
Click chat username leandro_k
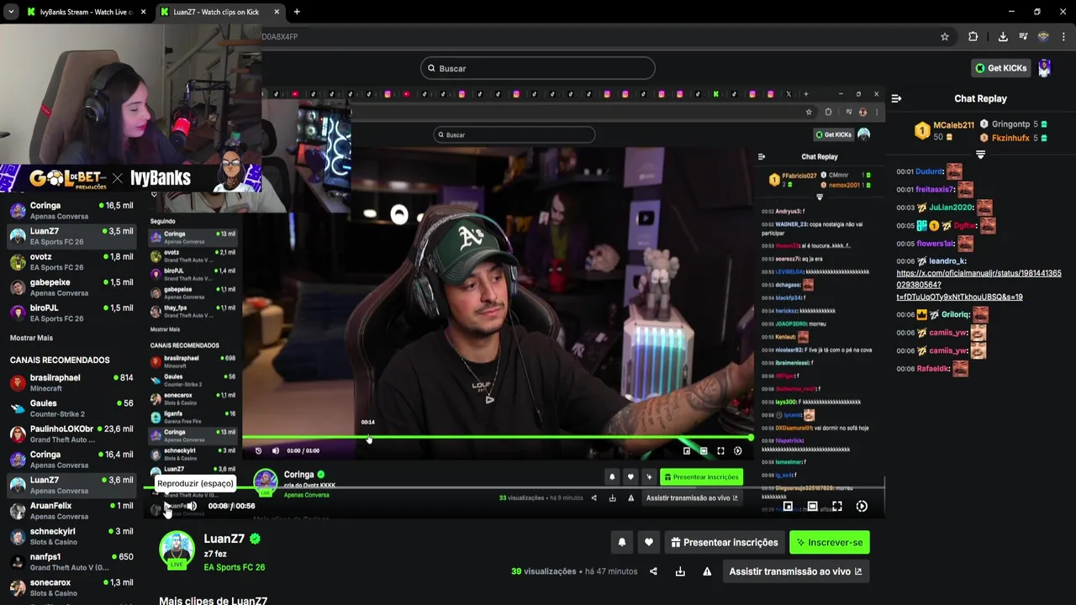coord(947,261)
